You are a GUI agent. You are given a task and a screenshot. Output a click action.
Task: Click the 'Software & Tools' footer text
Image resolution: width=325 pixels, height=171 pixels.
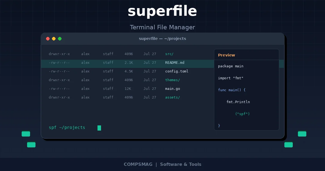point(181,164)
